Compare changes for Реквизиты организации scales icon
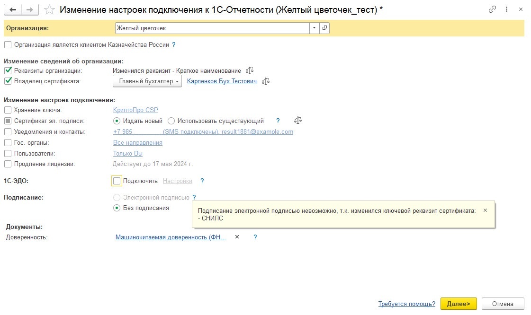Screen dimensions: 531x315 click(250, 70)
